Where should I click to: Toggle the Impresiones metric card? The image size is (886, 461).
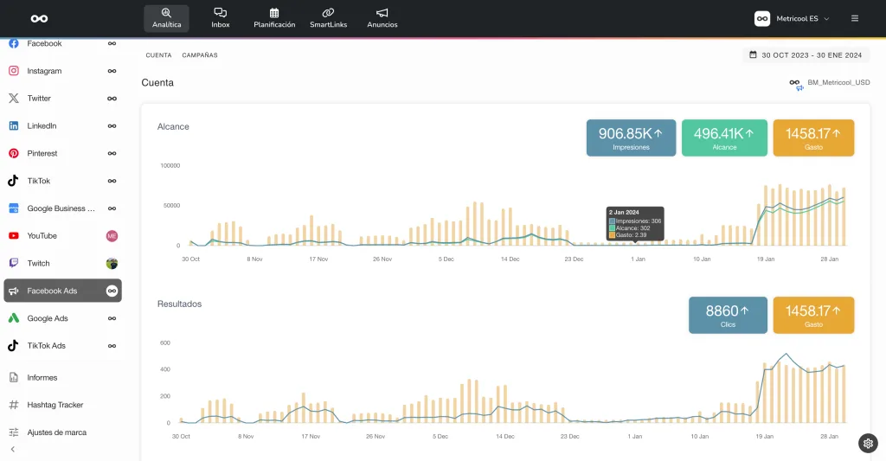point(631,138)
